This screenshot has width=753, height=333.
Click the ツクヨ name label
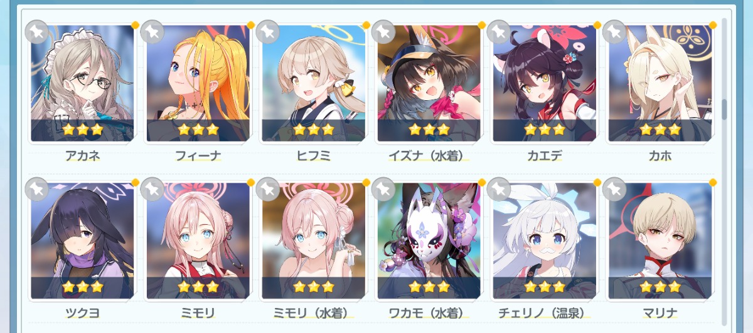coord(82,314)
